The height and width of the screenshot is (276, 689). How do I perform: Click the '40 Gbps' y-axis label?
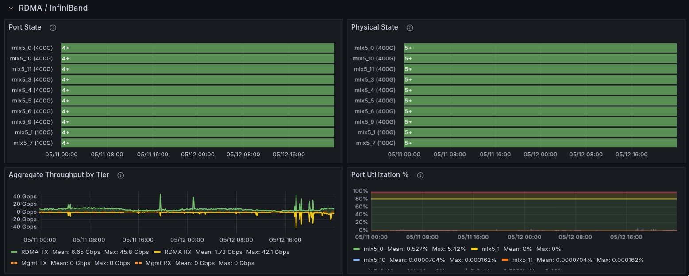pyautogui.click(x=25, y=197)
